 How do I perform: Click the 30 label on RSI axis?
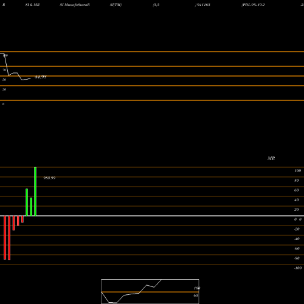4,89
